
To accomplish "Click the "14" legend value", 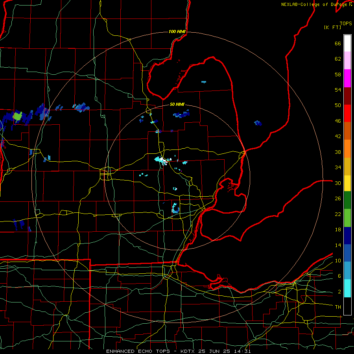I will (338, 245).
